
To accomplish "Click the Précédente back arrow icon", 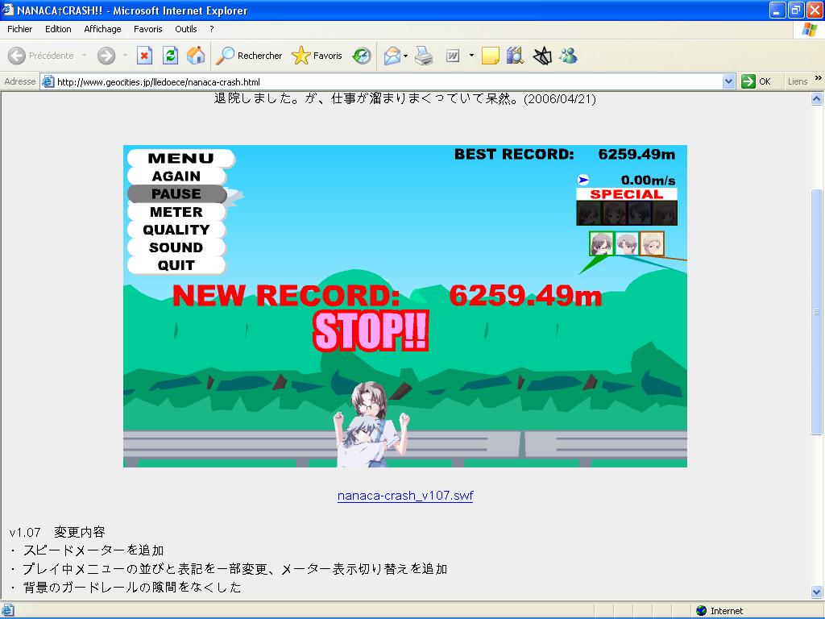I will (x=17, y=56).
